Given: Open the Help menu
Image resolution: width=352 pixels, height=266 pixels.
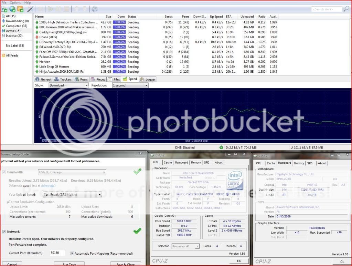Looking at the screenshot, I should (28, 2).
